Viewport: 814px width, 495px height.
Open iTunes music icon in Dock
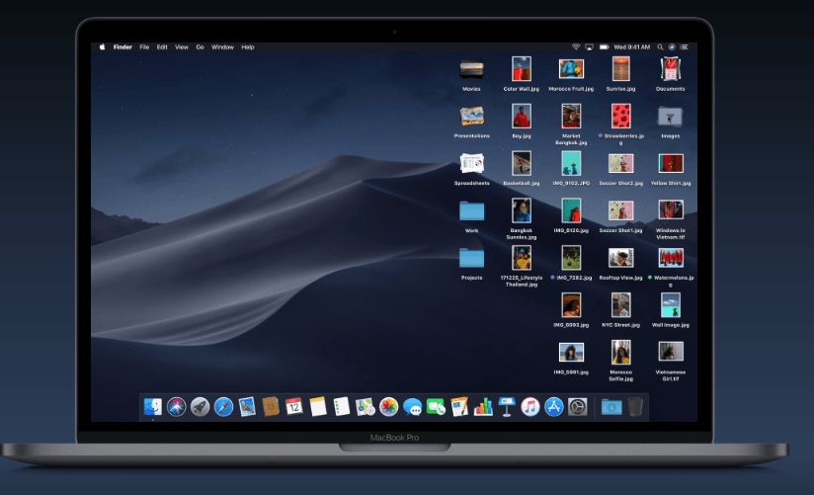[530, 406]
